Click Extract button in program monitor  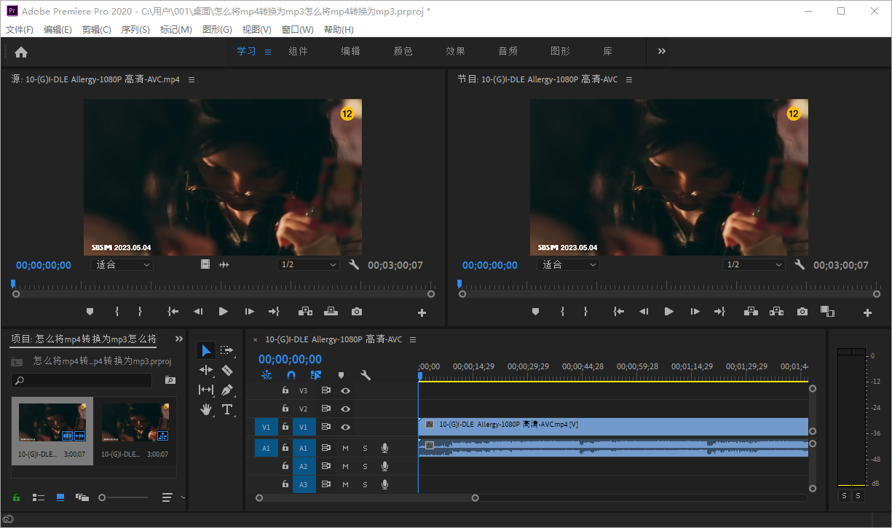tap(777, 312)
